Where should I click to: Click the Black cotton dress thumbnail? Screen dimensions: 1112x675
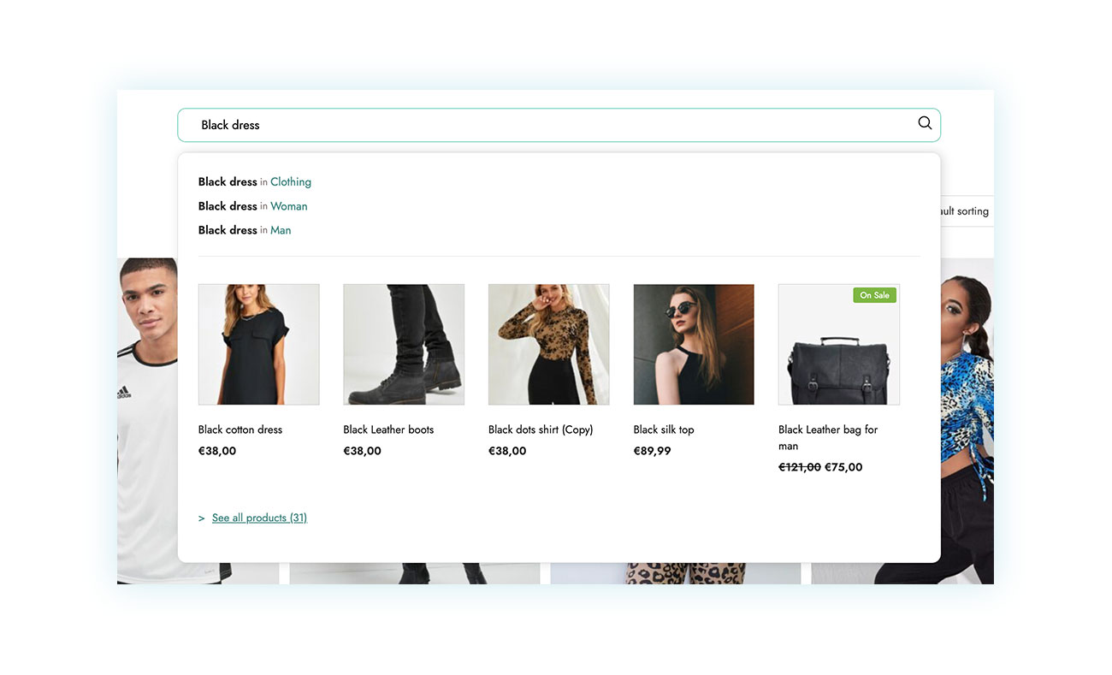pos(258,344)
